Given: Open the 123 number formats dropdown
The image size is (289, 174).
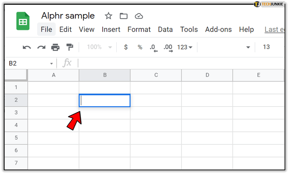Looking at the screenshot, I should tap(185, 47).
